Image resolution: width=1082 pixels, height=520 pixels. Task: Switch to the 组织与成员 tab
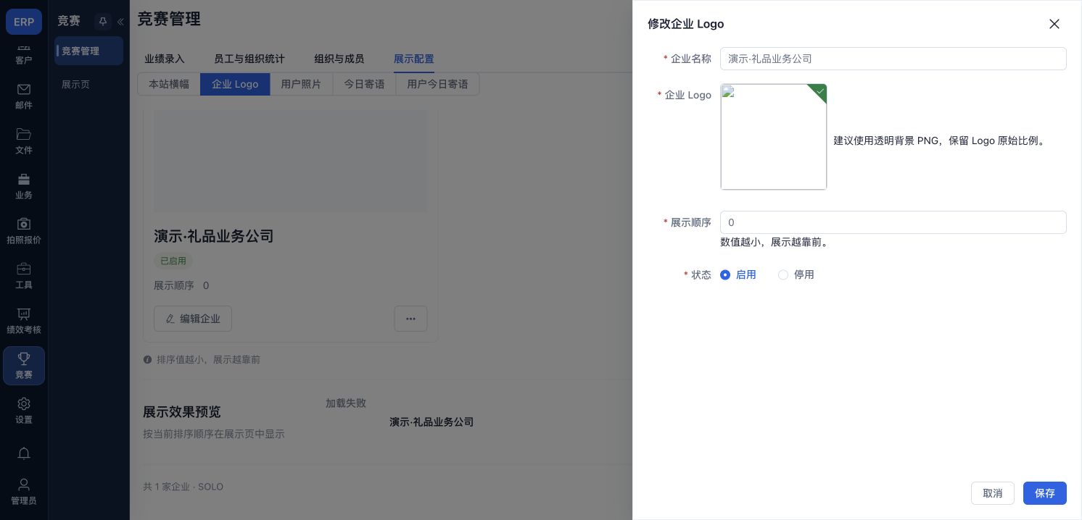(339, 59)
